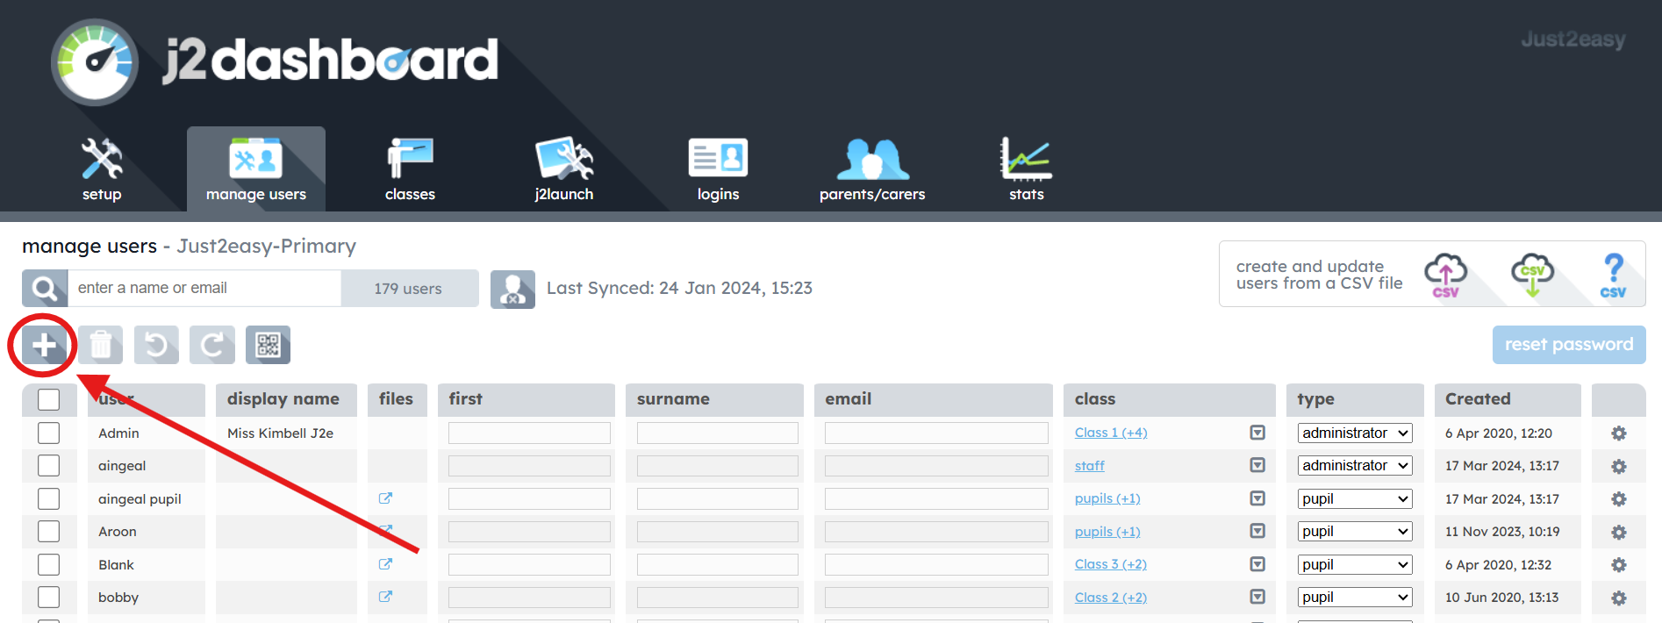Open settings gear for aingeal row
Image resolution: width=1662 pixels, height=623 pixels.
(x=1619, y=466)
